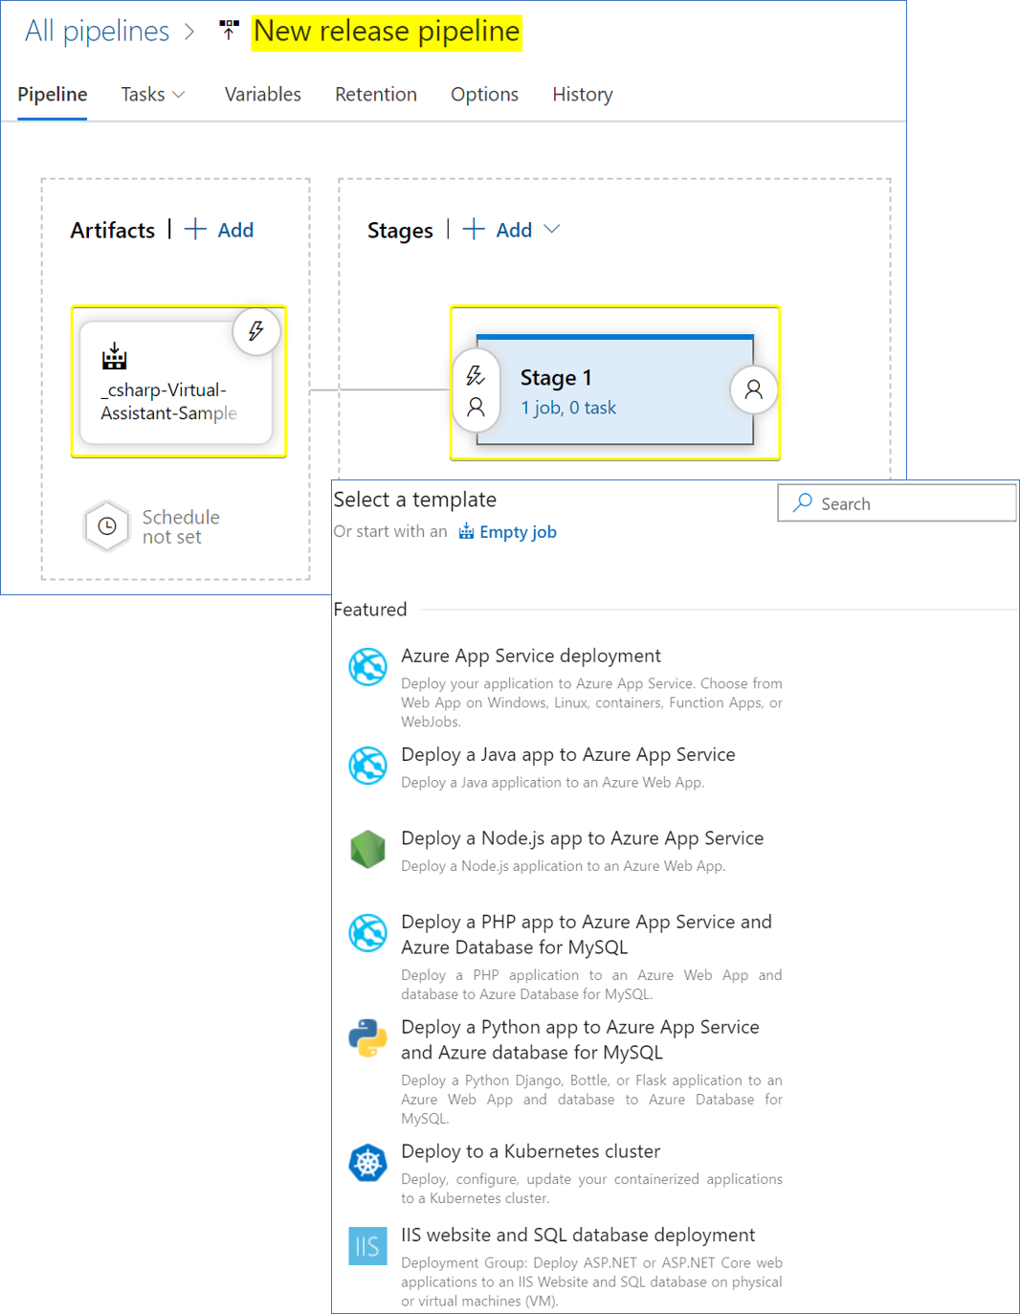Click the schedule clock icon
The image size is (1020, 1314).
[x=107, y=526]
